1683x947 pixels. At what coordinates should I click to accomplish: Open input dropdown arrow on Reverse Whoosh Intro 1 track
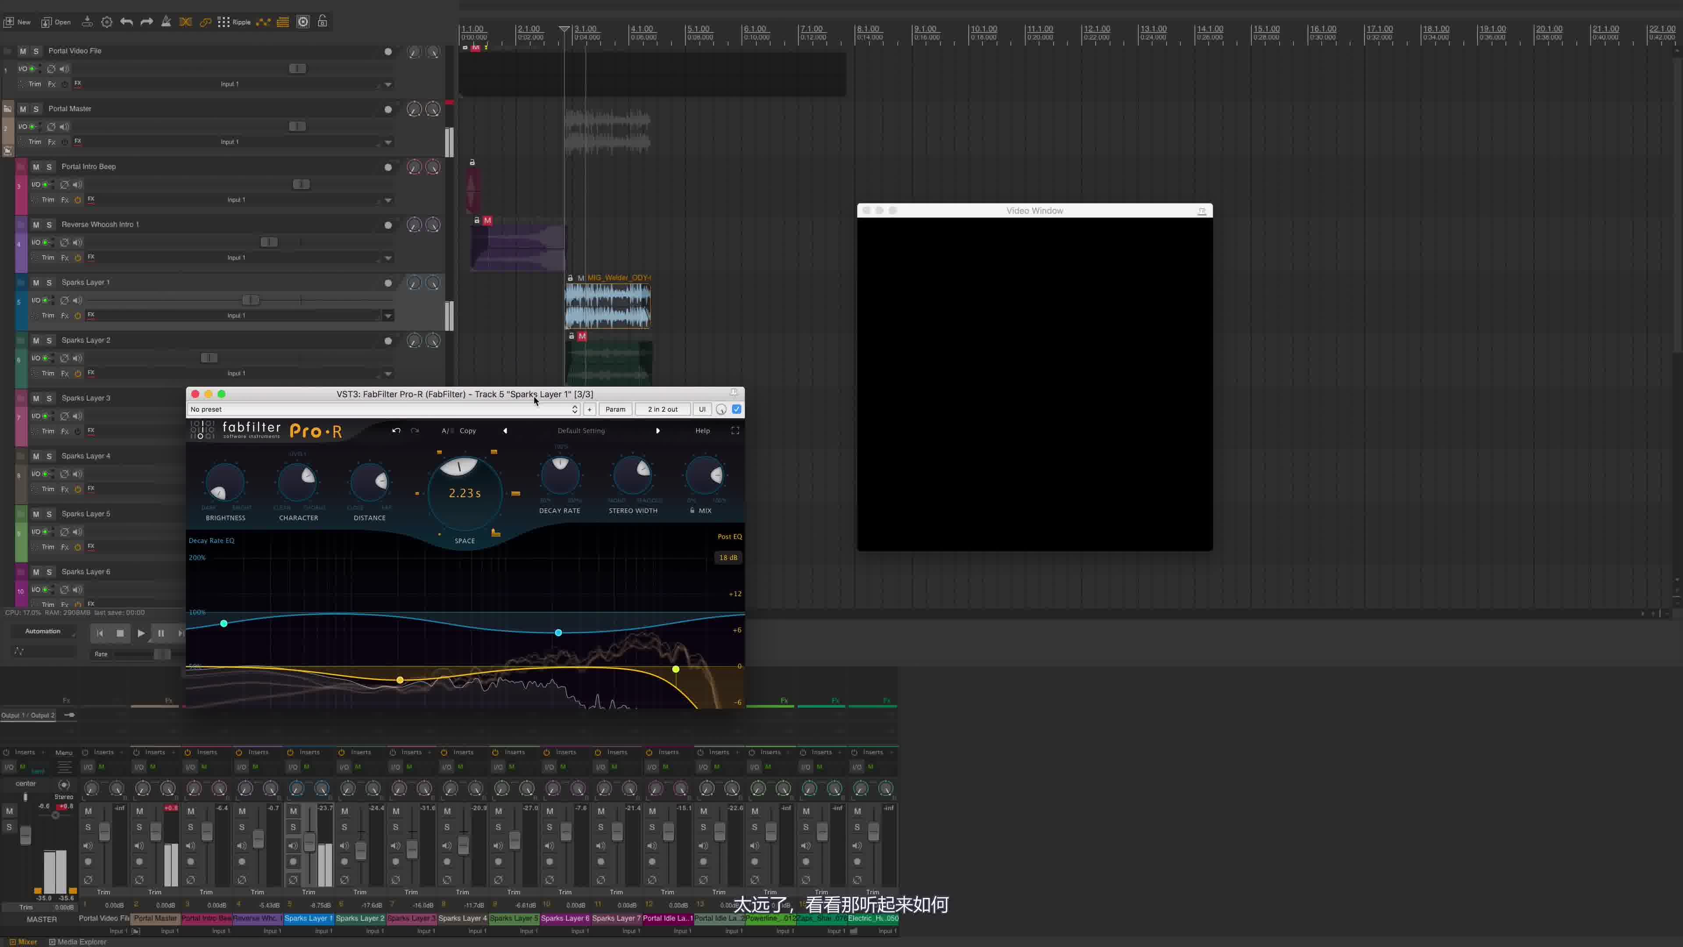click(x=388, y=257)
